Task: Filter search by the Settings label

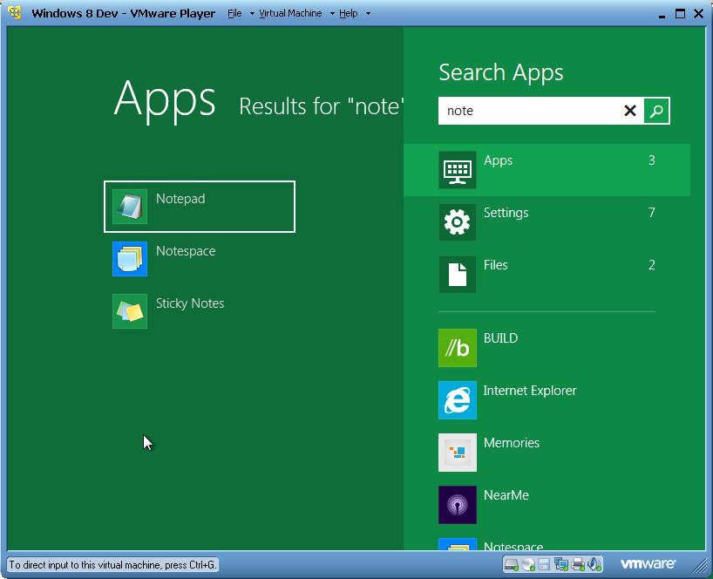Action: pos(506,213)
